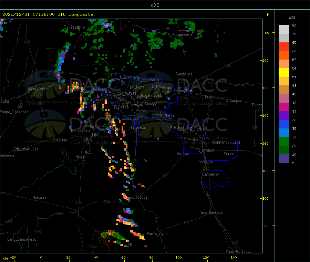Click the 'Paso_Barroso' label
The image size is (310, 262).
tap(211, 212)
